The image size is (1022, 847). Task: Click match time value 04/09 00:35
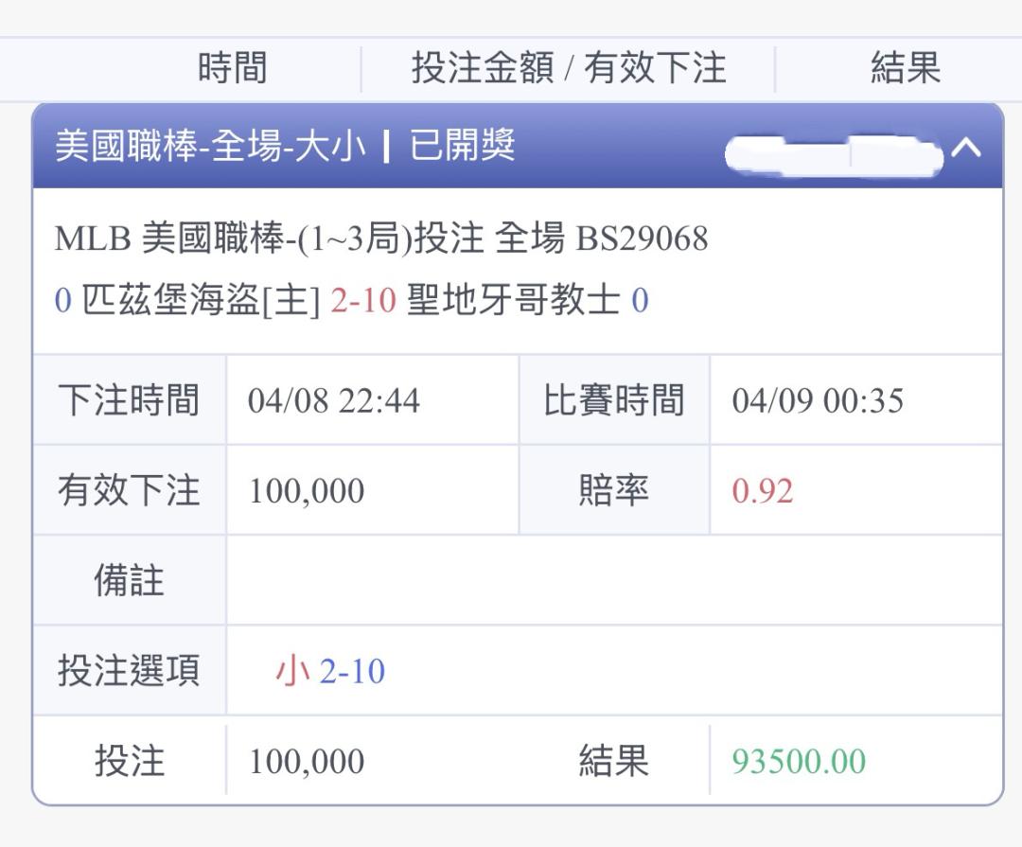[818, 401]
